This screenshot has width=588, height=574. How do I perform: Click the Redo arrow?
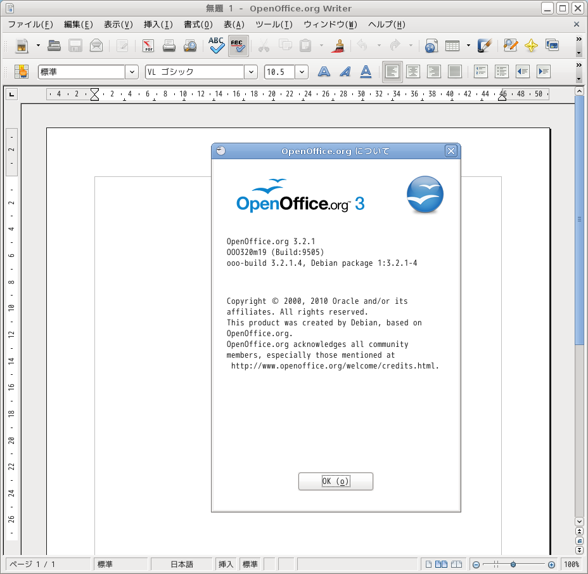click(395, 46)
